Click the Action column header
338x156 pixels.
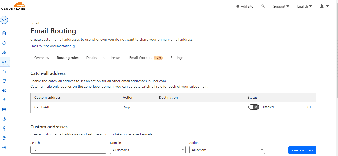(128, 97)
